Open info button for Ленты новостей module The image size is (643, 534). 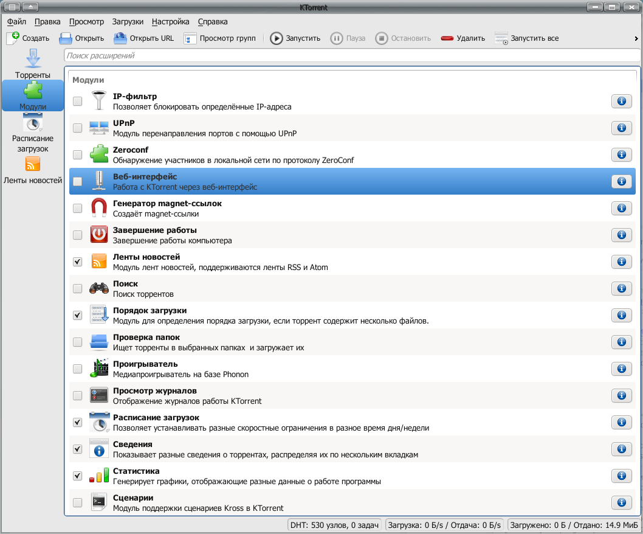[621, 262]
